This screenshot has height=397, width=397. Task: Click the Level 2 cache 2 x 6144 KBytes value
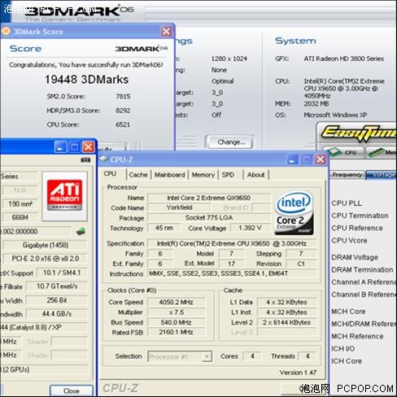click(x=286, y=322)
